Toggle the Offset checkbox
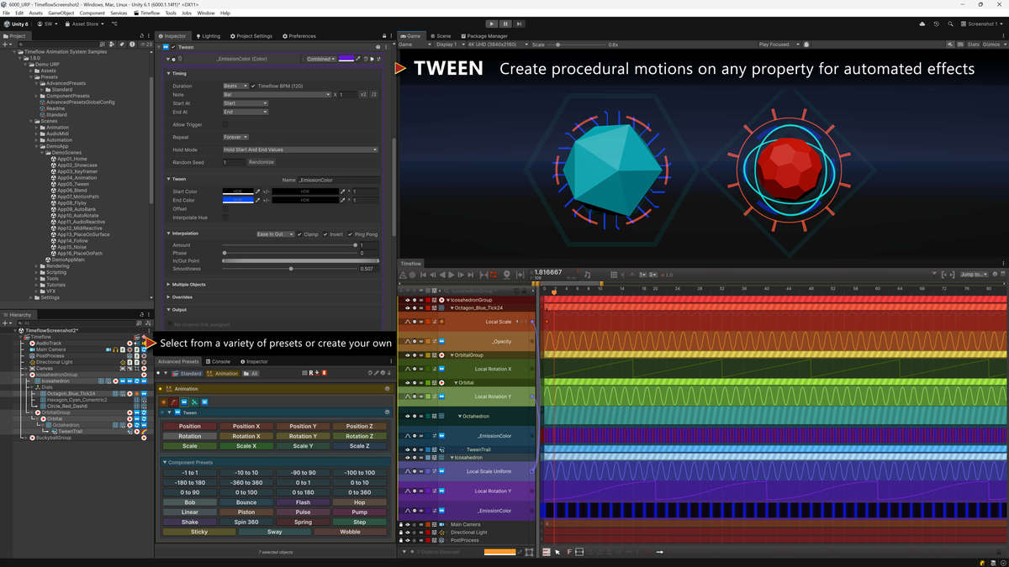 pyautogui.click(x=225, y=208)
